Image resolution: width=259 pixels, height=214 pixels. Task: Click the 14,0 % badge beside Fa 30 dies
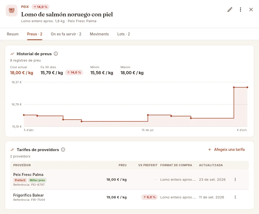point(74,72)
